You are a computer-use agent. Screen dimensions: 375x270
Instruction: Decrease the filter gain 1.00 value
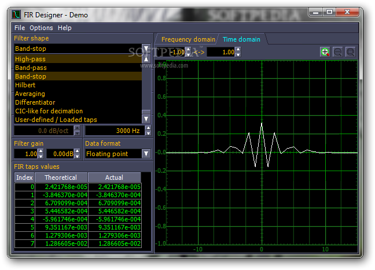point(41,156)
